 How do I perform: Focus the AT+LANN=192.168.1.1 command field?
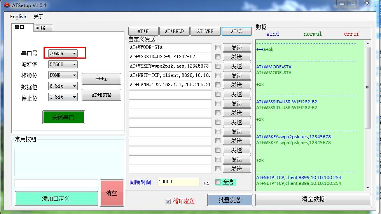click(170, 85)
